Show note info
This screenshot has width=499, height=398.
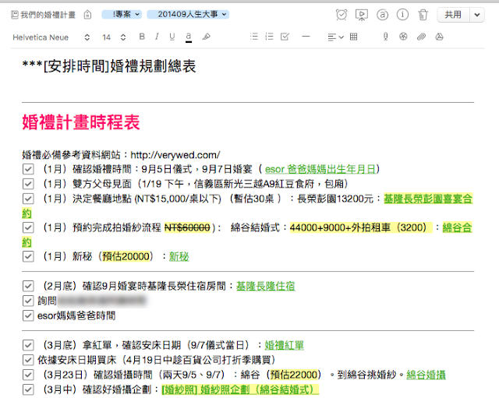click(x=402, y=15)
